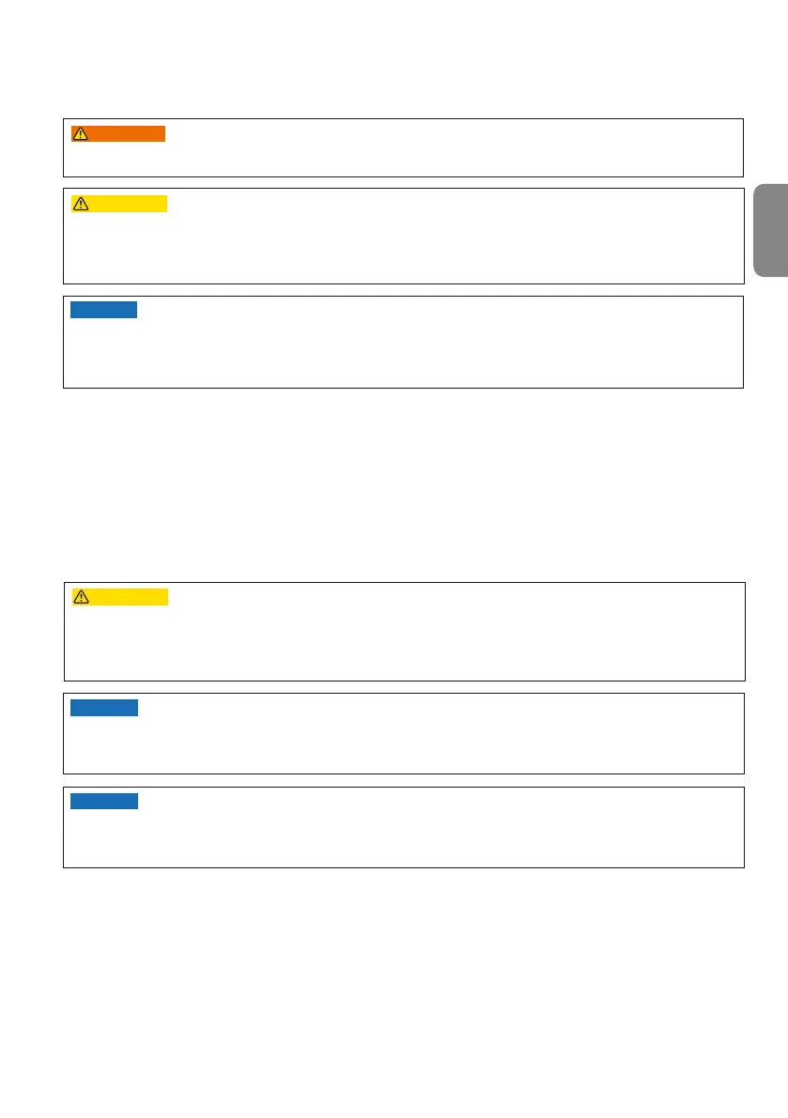The image size is (788, 1118).
Task: Click blank page area below the last notice box
Action: [404, 991]
